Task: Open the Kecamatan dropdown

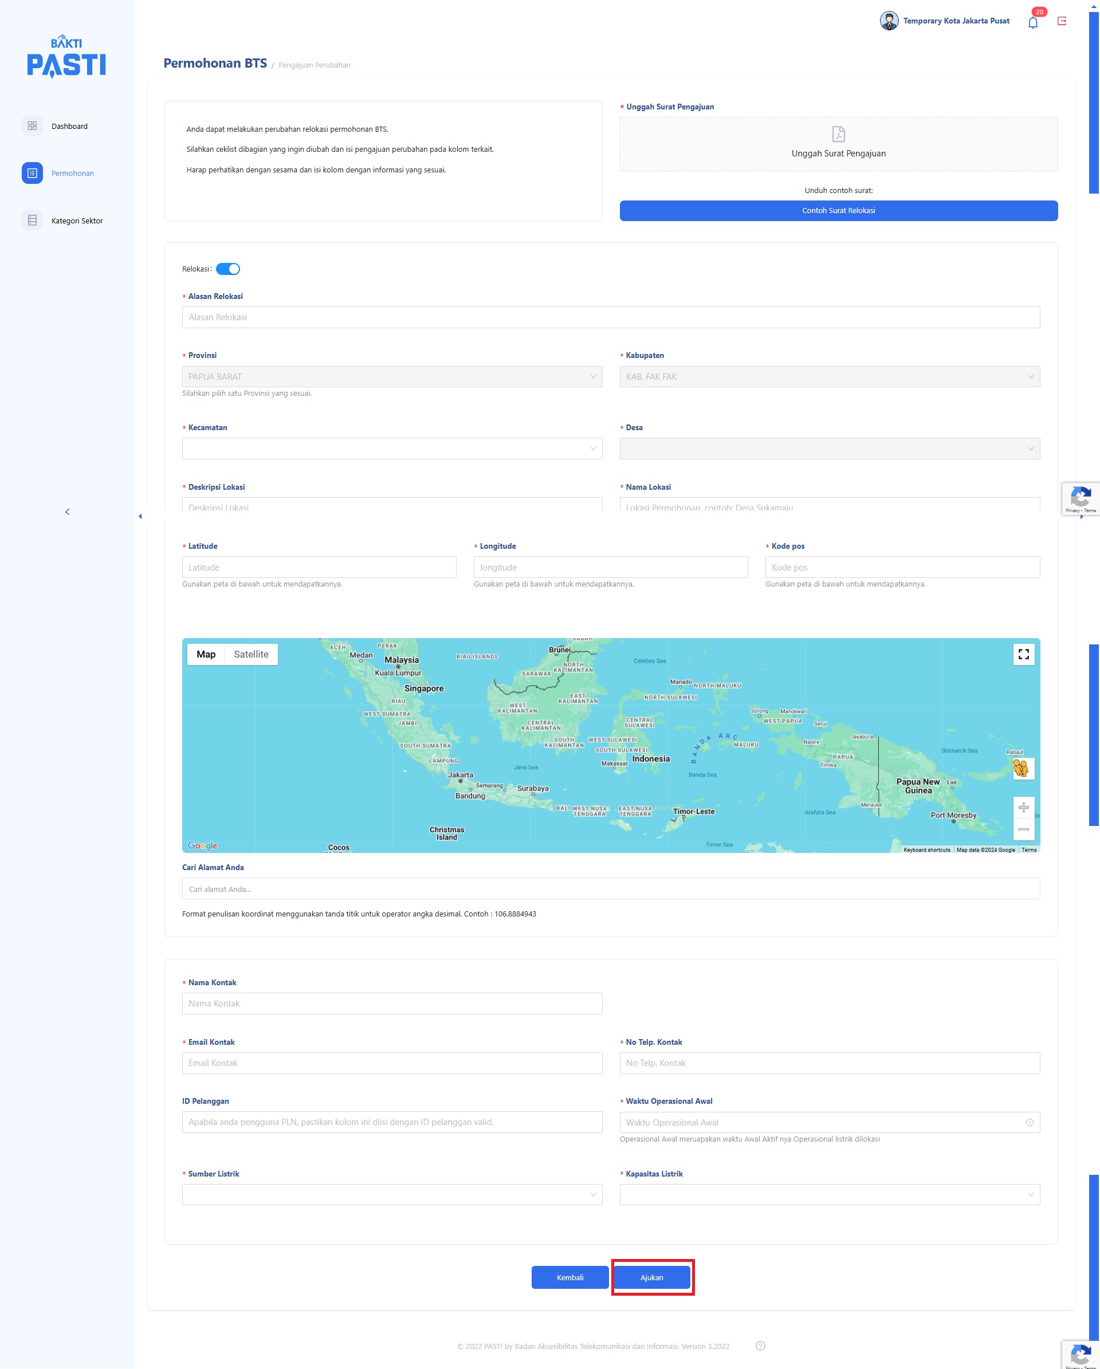Action: pyautogui.click(x=392, y=449)
